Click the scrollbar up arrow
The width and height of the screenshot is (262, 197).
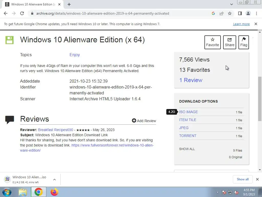[260, 32]
